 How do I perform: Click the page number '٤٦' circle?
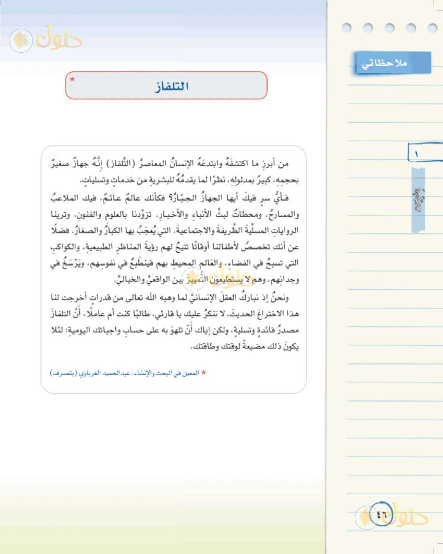[381, 514]
